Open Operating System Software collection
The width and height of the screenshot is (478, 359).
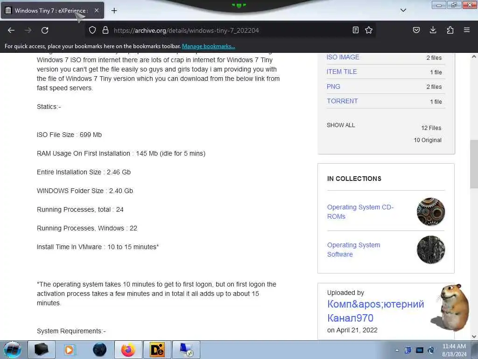354,250
